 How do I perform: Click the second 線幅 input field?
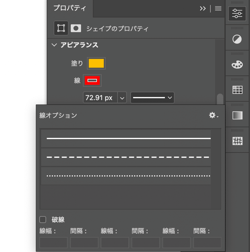(115, 243)
